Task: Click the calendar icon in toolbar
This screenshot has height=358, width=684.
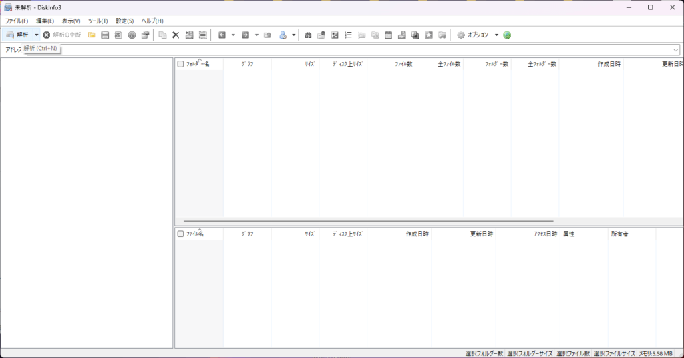Action: (388, 35)
